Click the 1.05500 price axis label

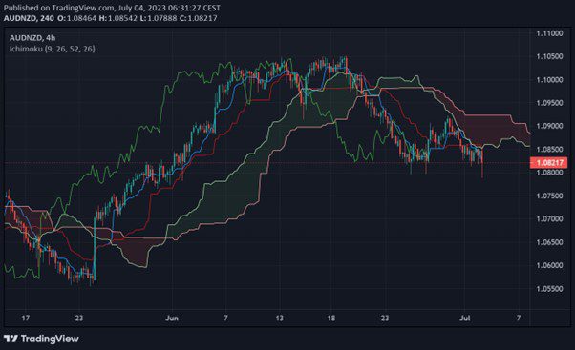click(x=549, y=289)
